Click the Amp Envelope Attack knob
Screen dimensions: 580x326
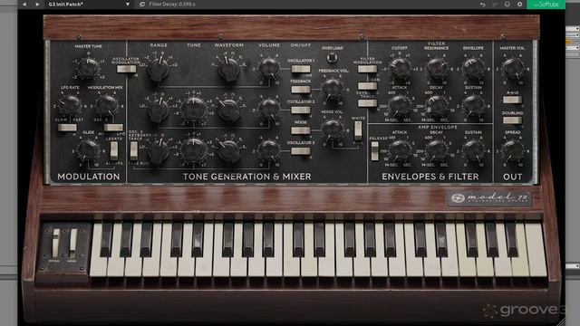coord(400,150)
